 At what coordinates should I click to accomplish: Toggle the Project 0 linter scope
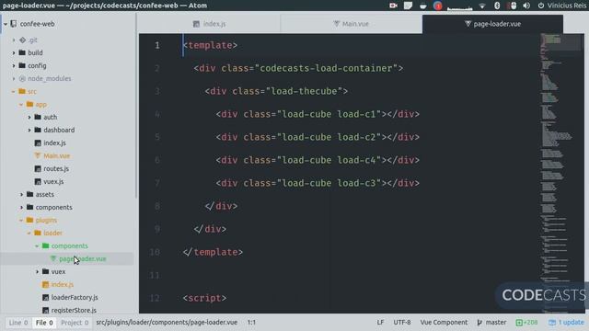[x=75, y=323]
